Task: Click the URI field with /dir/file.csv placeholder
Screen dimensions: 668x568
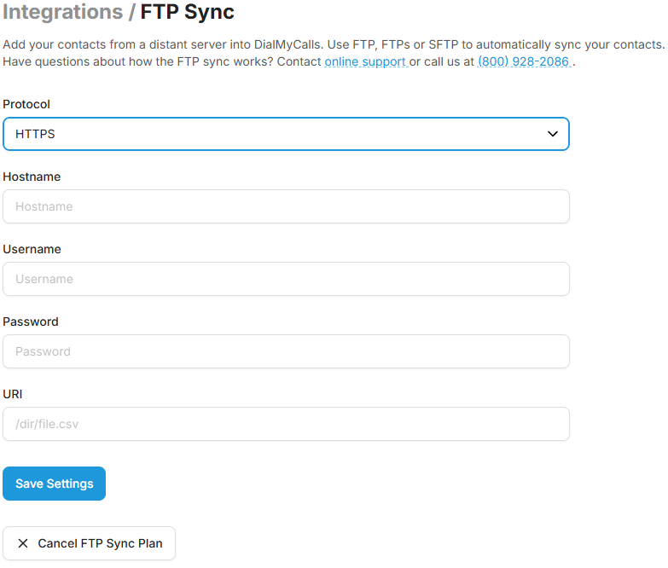Action: click(286, 424)
